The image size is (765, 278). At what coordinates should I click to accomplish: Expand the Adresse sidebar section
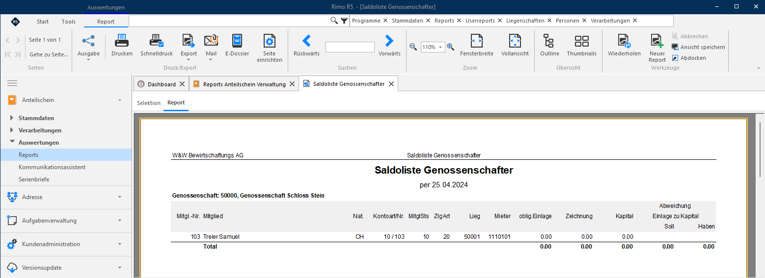[x=120, y=197]
